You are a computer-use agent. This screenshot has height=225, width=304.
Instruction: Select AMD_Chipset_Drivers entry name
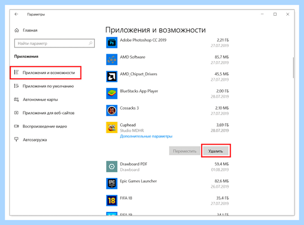pos(138,74)
